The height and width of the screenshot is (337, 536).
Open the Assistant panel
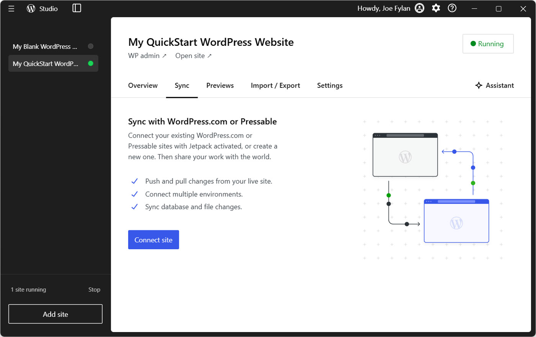[494, 85]
